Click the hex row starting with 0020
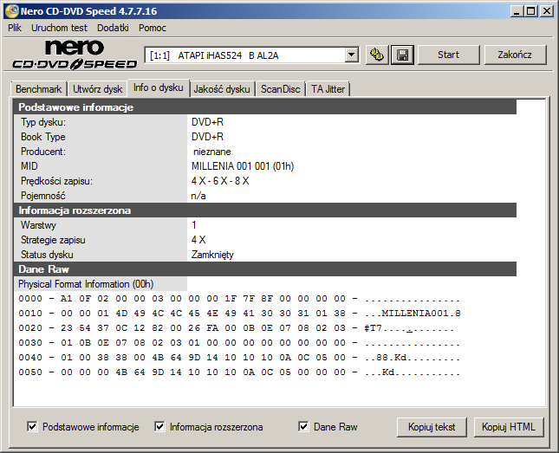 (x=237, y=328)
